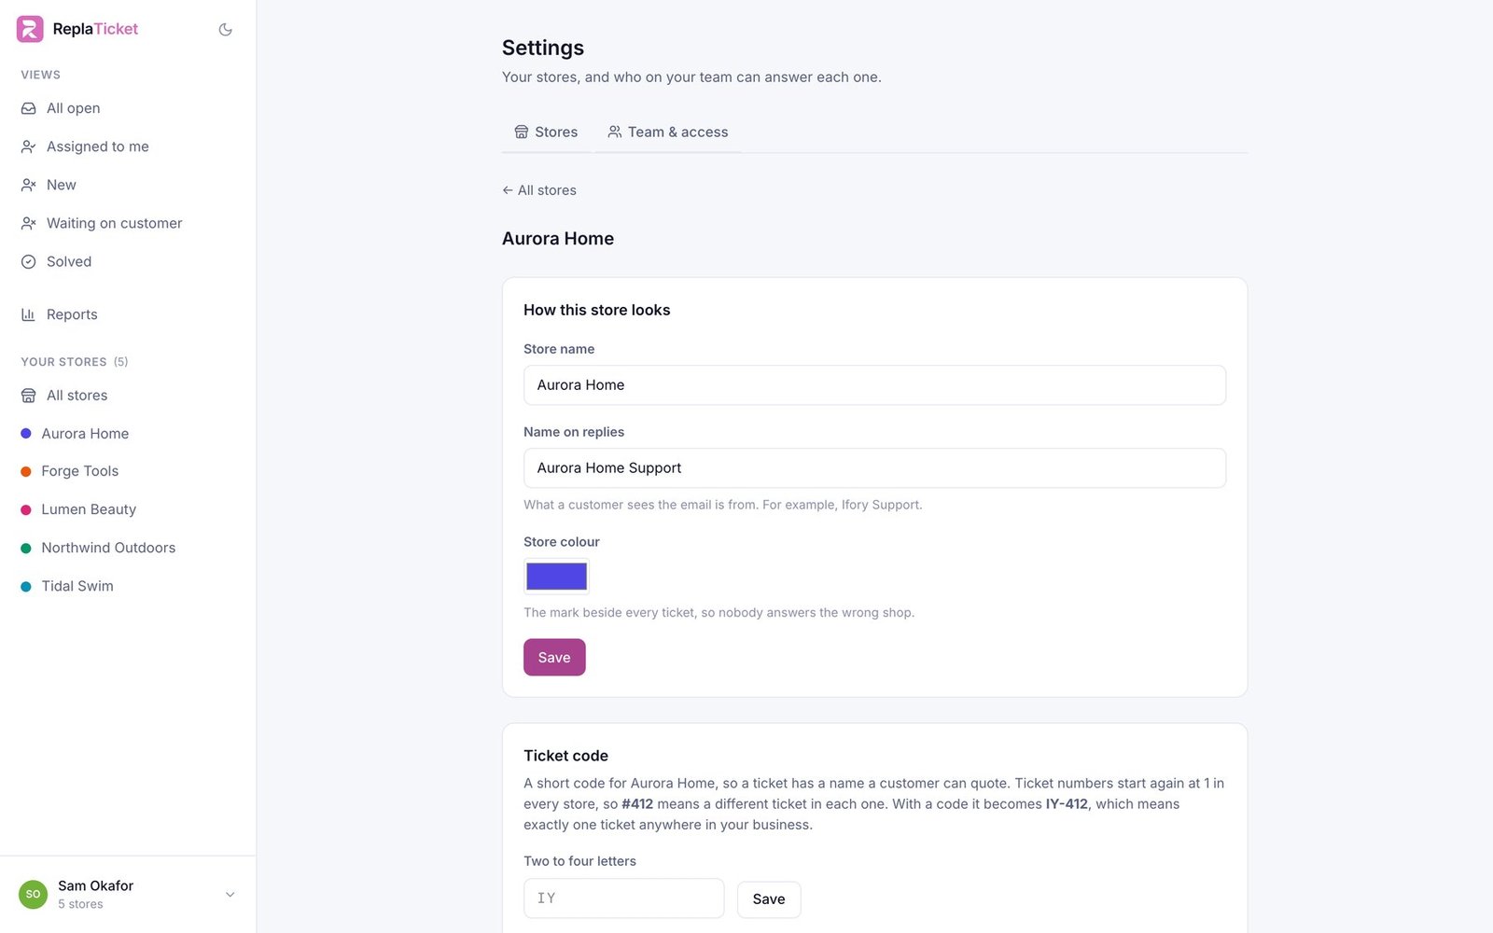
Task: Click the ReplaTicket logo icon
Action: [30, 29]
